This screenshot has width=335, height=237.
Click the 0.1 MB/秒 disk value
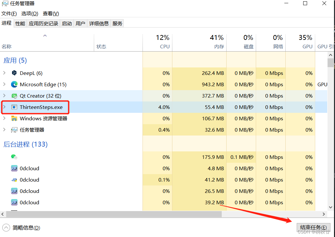242,157
